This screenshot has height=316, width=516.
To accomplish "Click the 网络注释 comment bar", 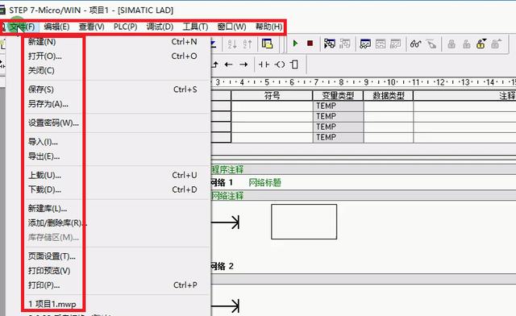I will [364, 196].
